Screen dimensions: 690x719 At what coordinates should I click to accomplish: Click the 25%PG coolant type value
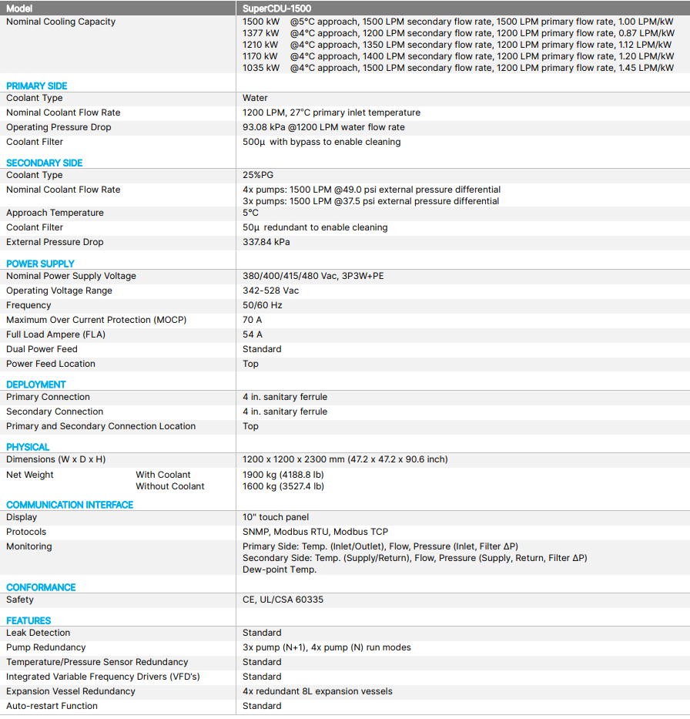(x=256, y=175)
